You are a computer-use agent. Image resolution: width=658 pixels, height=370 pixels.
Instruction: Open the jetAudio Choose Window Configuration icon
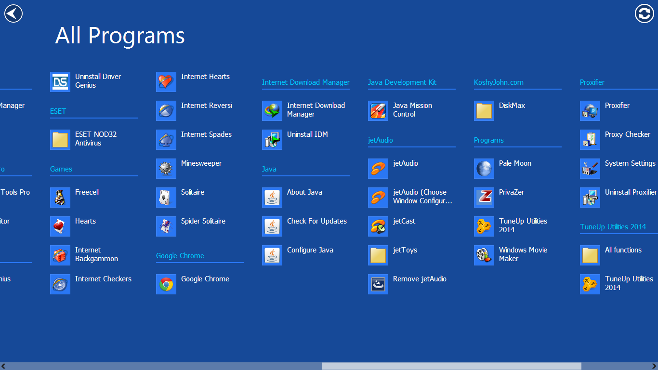[x=378, y=198]
